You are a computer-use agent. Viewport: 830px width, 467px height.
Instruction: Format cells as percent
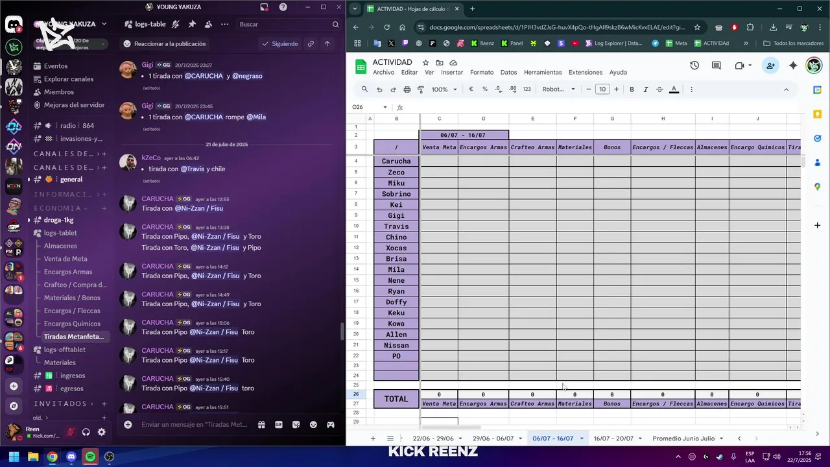point(484,90)
